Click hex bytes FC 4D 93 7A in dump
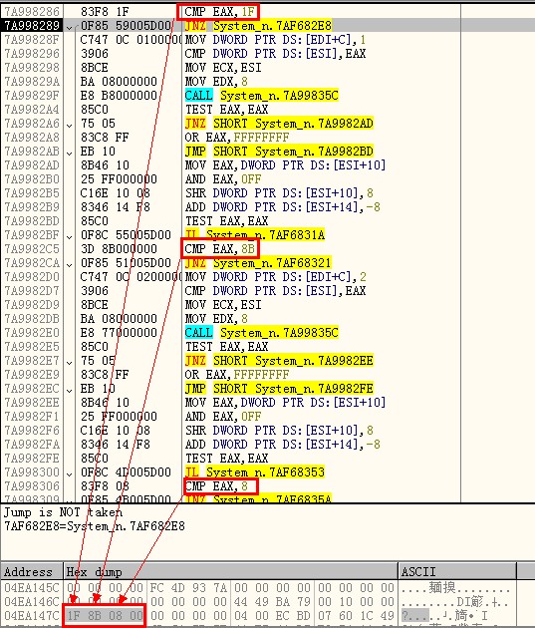535x628 pixels. click(x=188, y=588)
